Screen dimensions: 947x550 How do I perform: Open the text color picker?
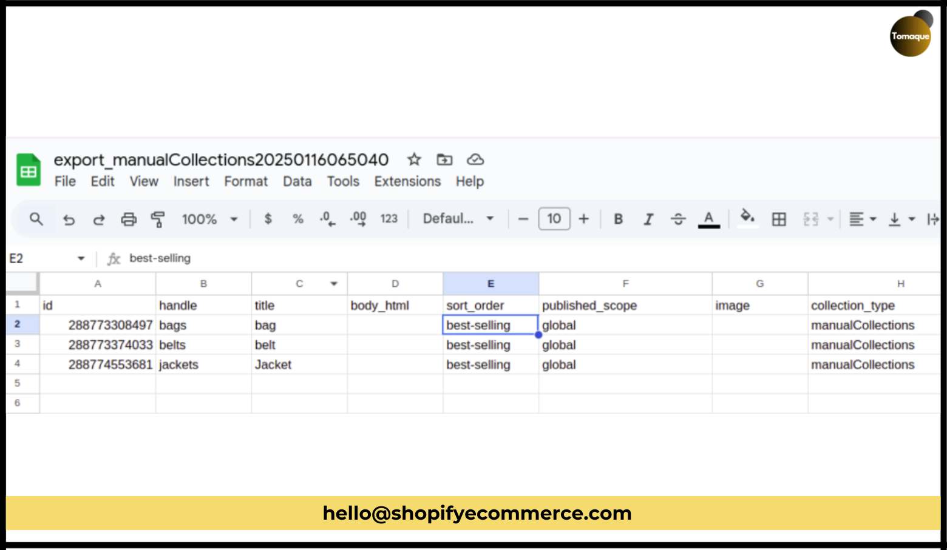point(708,219)
